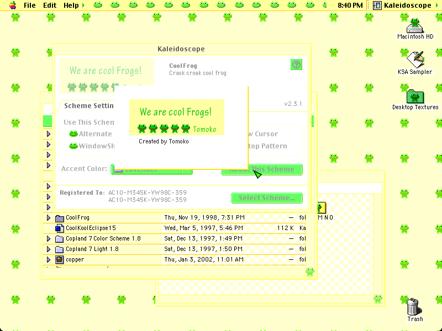Toggle the partially hidden Cursor option

(x=264, y=134)
